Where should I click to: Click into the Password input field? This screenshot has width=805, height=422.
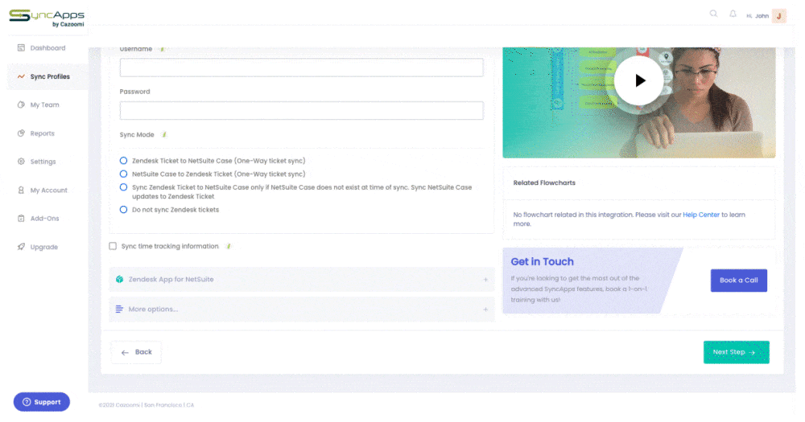[302, 110]
